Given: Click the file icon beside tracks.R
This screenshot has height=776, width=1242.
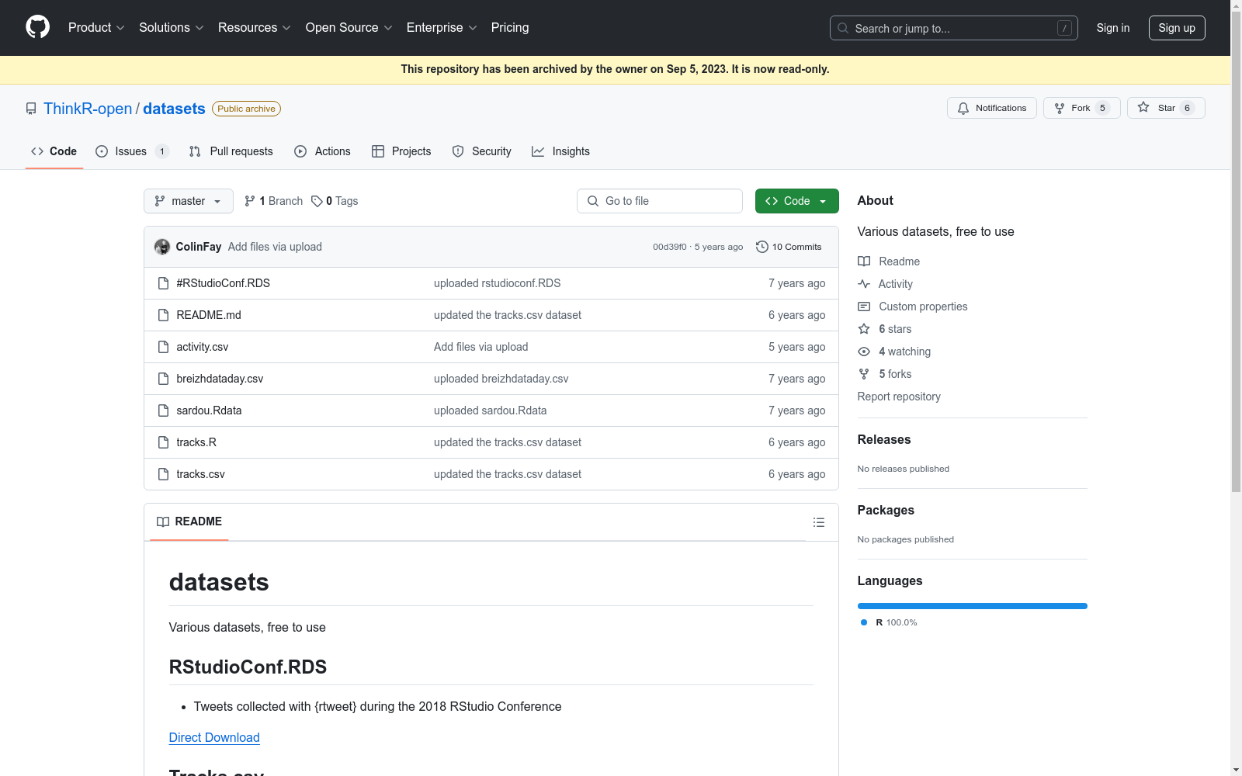Looking at the screenshot, I should [x=163, y=442].
